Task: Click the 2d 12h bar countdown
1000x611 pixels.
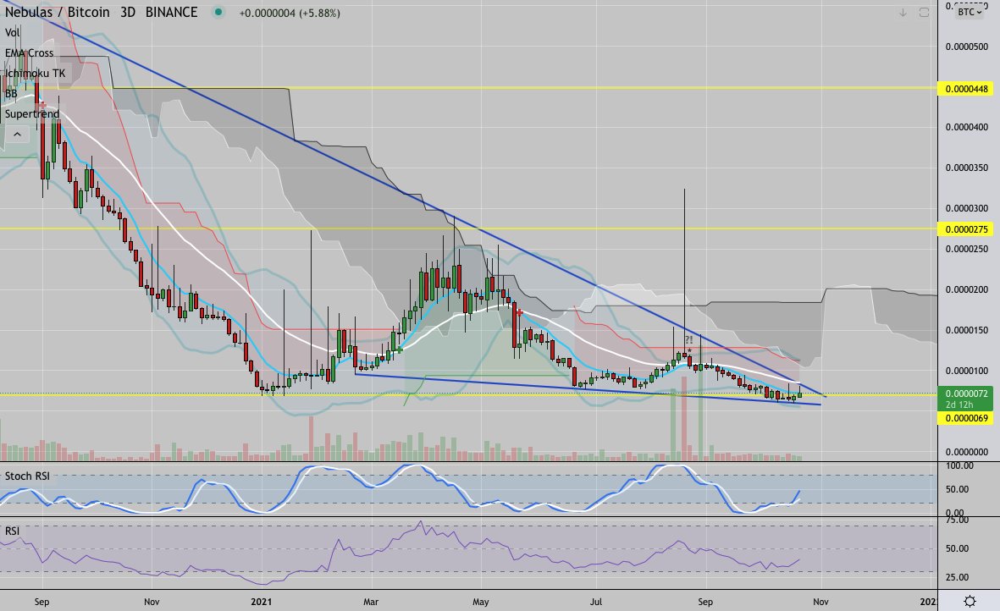Action: point(959,405)
